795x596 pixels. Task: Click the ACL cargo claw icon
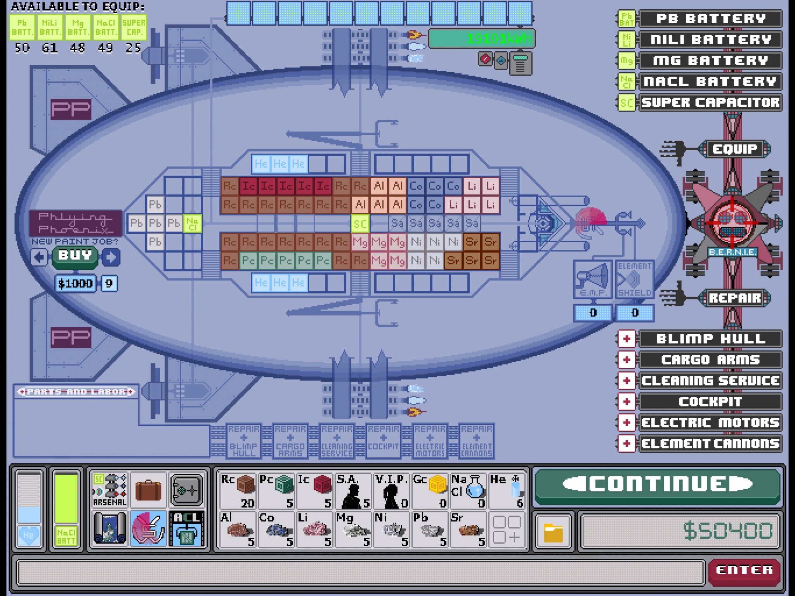186,528
